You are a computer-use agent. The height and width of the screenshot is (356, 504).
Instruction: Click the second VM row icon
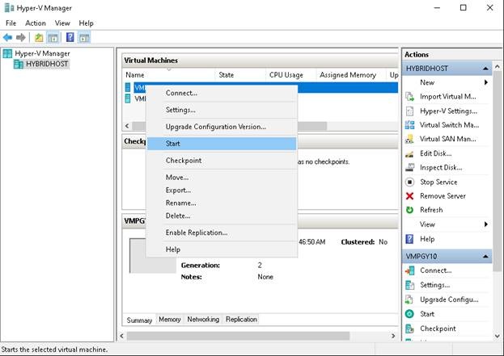(x=128, y=98)
